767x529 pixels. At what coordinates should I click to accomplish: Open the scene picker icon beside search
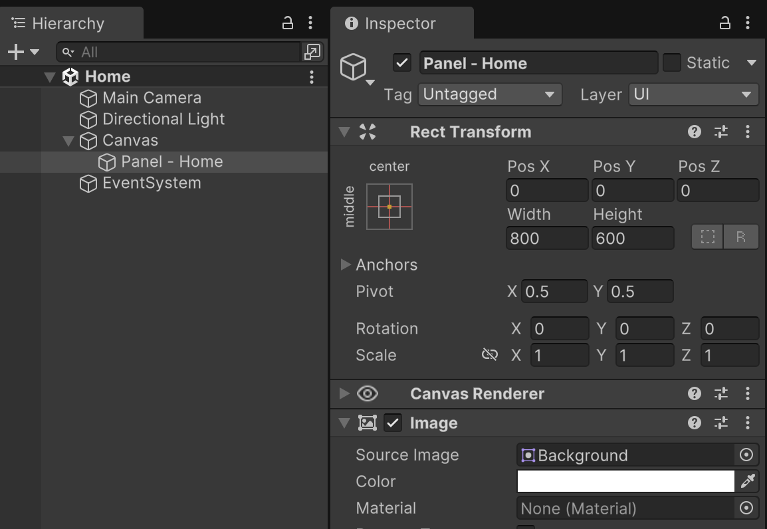(312, 52)
